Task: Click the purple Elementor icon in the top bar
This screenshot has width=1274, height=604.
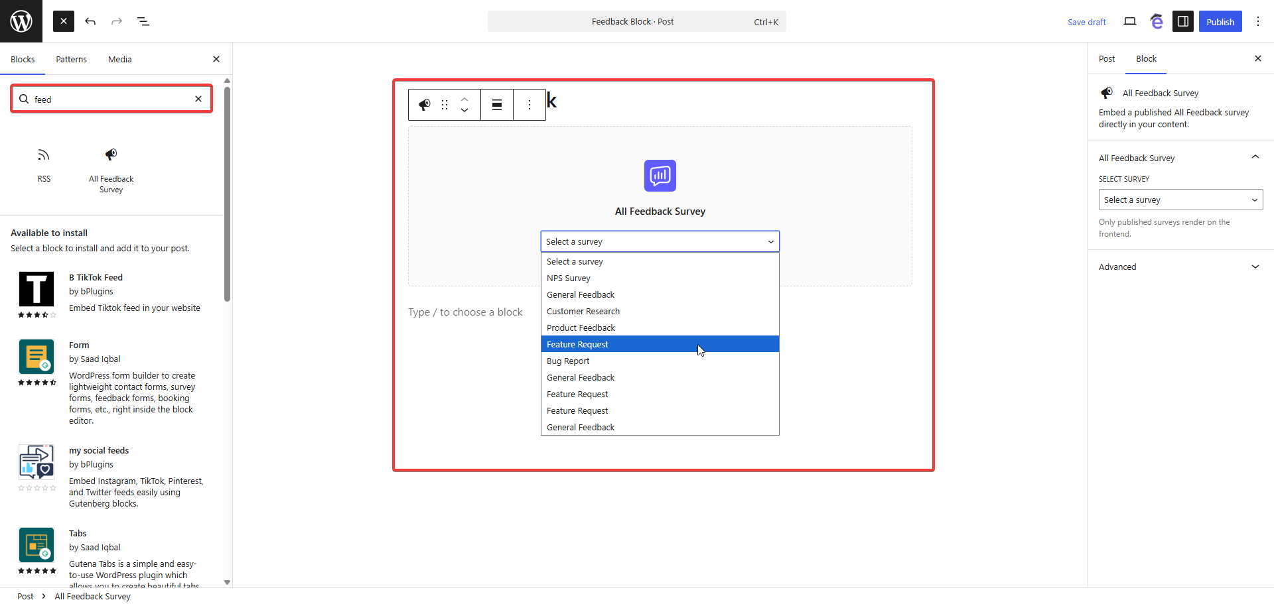Action: pos(1157,21)
